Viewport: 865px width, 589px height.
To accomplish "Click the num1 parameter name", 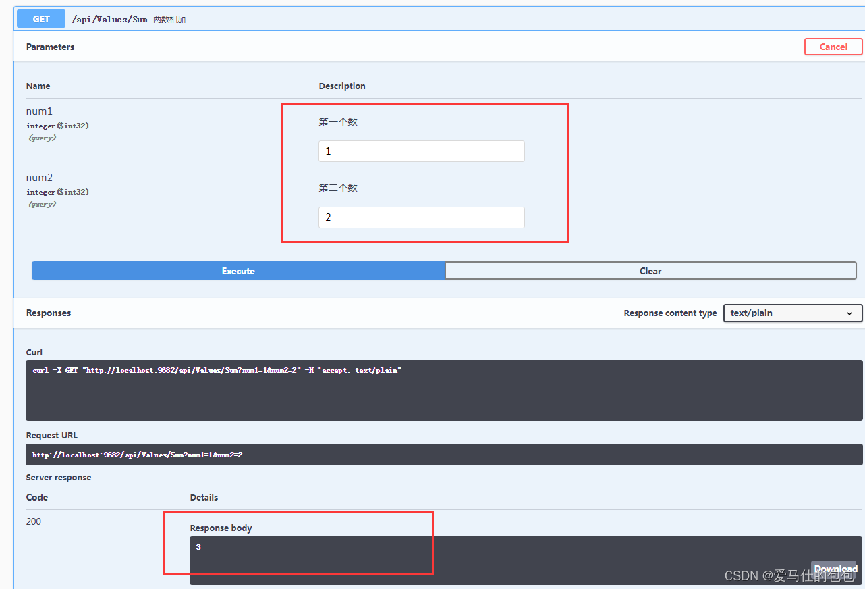I will coord(39,111).
